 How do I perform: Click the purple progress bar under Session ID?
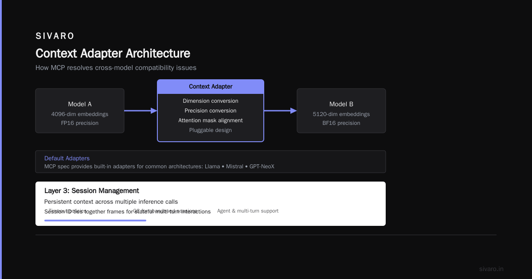(95, 220)
